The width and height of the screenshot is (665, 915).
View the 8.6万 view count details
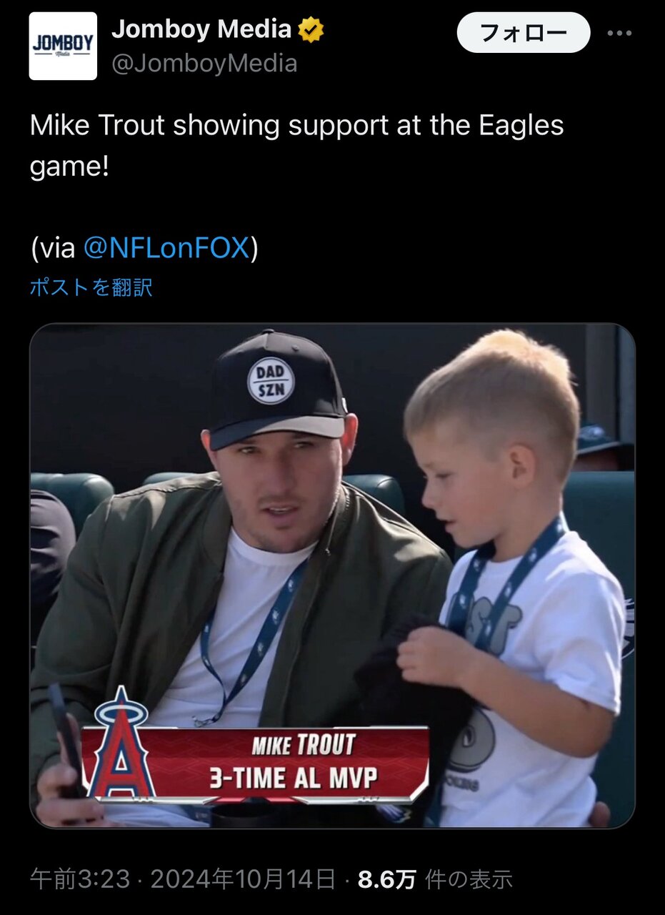pyautogui.click(x=386, y=879)
